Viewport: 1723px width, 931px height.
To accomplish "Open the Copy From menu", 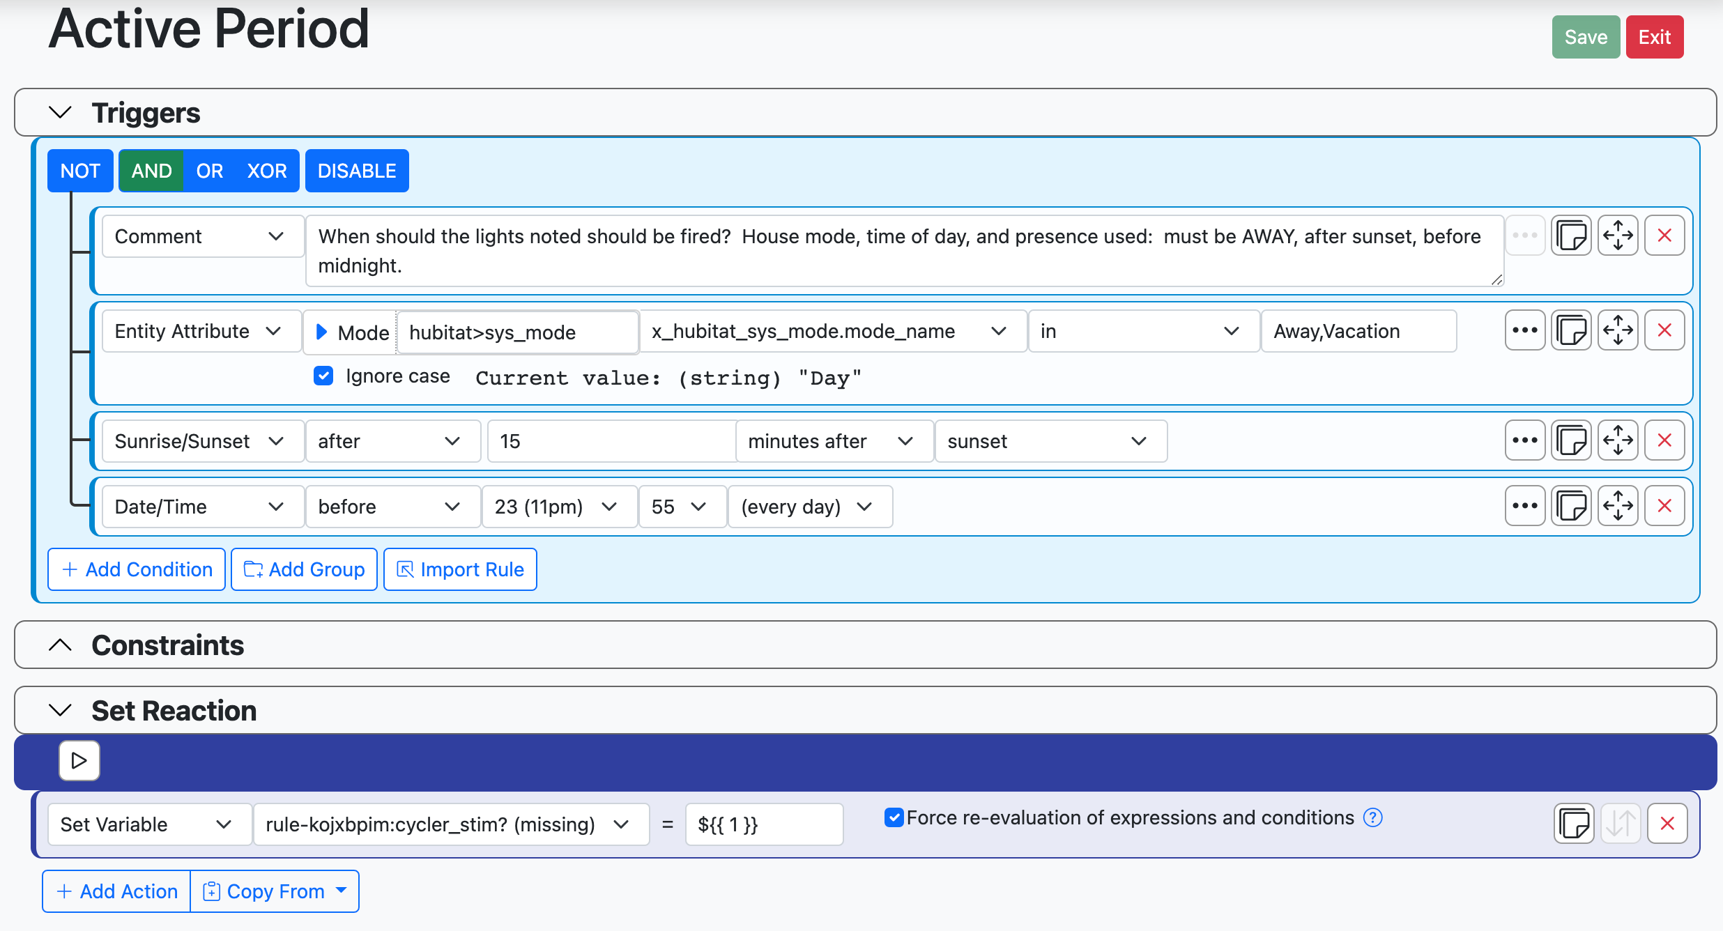I will [275, 891].
